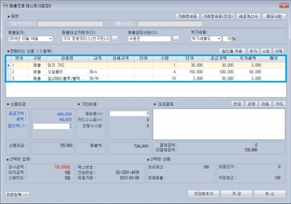
Task: Select the product row 오일쿨러
Action: (x=146, y=72)
